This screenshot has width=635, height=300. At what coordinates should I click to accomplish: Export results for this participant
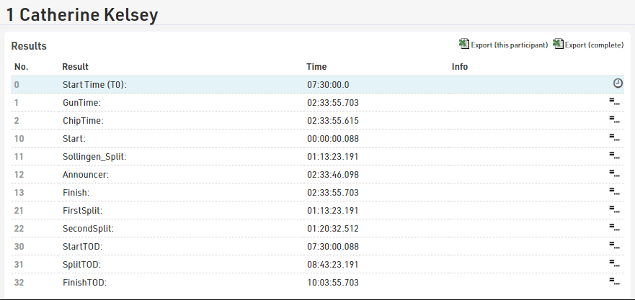pyautogui.click(x=509, y=45)
